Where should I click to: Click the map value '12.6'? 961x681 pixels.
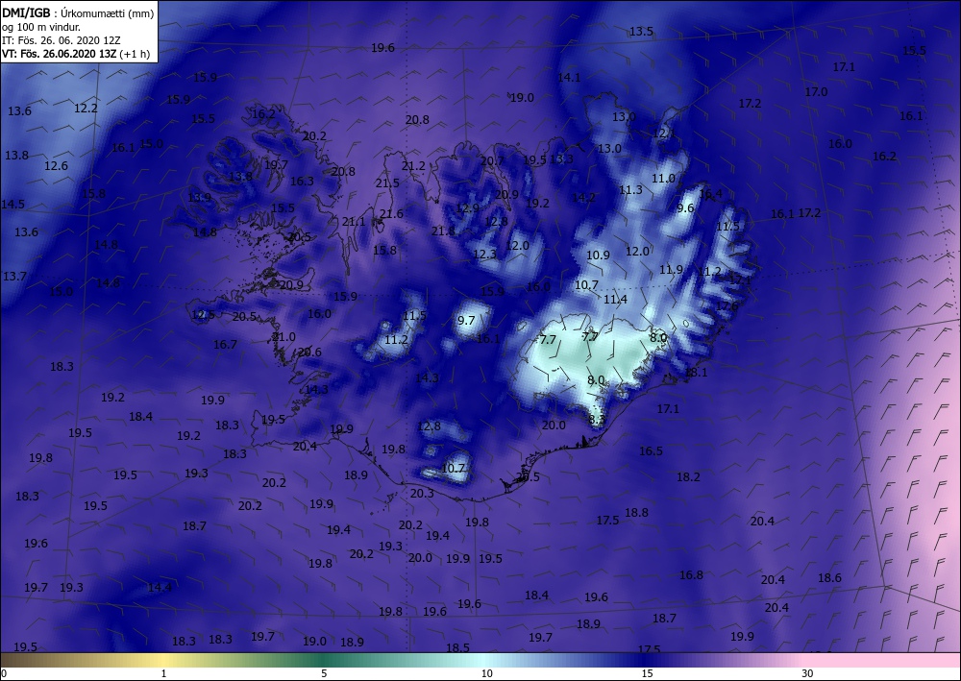57,165
